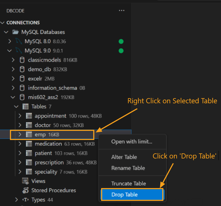Expand the emp table

(x=20, y=135)
